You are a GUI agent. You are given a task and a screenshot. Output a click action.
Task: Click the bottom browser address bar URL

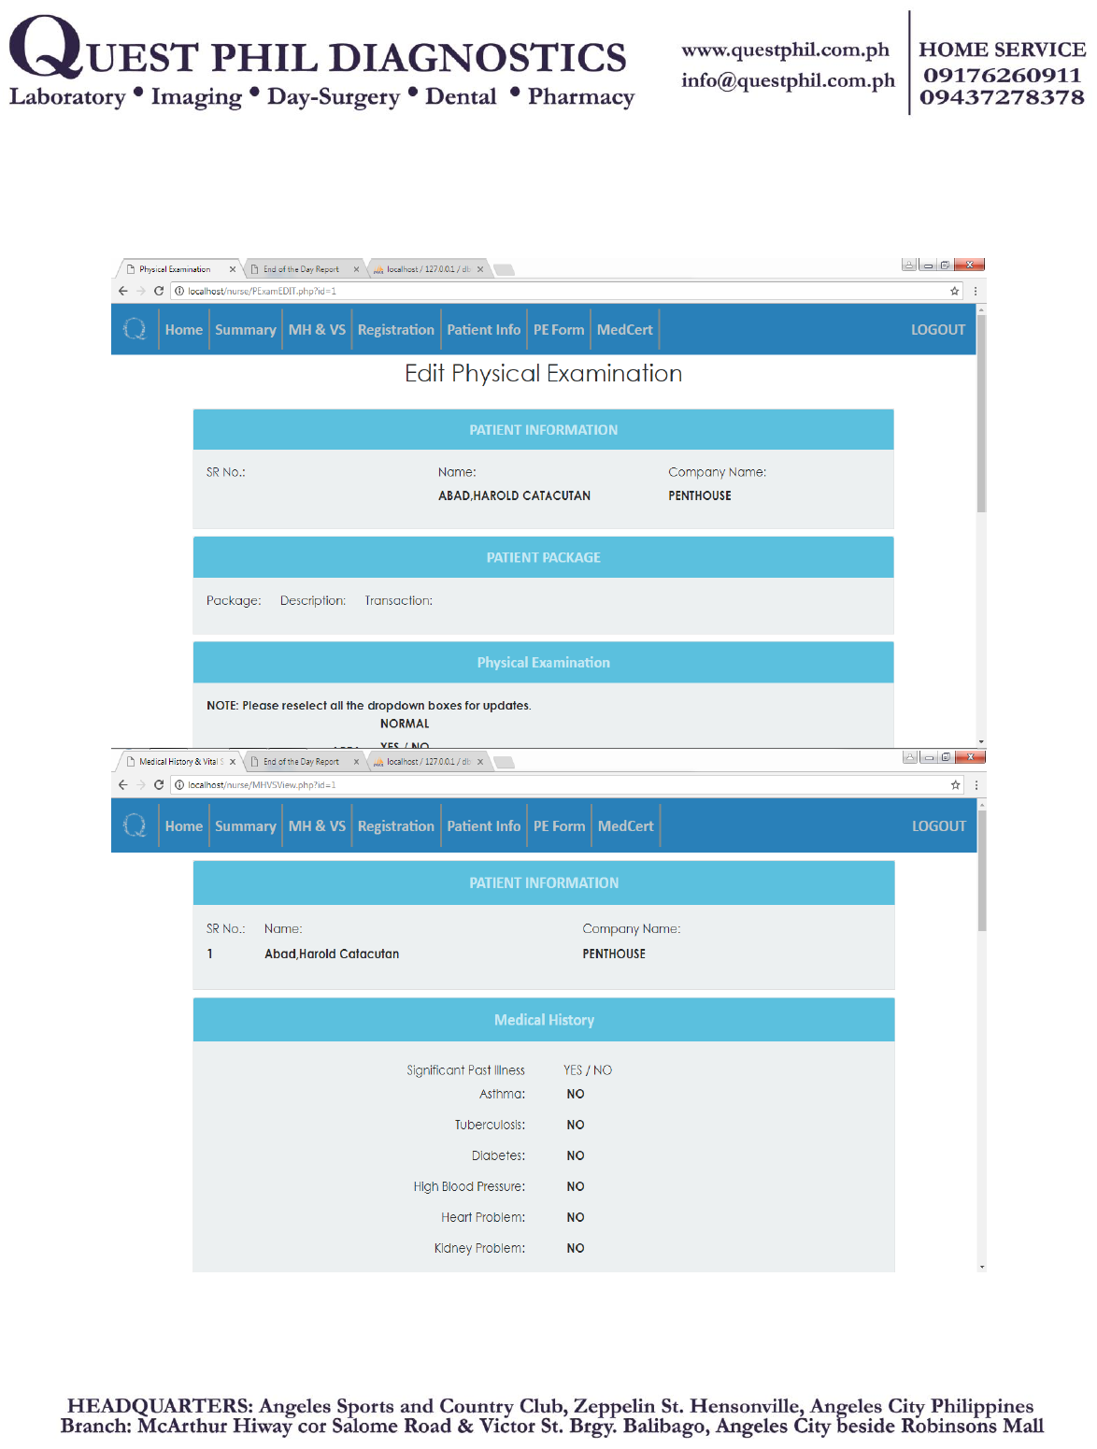pyautogui.click(x=262, y=784)
